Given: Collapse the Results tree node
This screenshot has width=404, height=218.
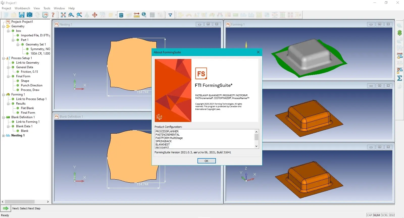Looking at the screenshot, I should tap(8, 104).
